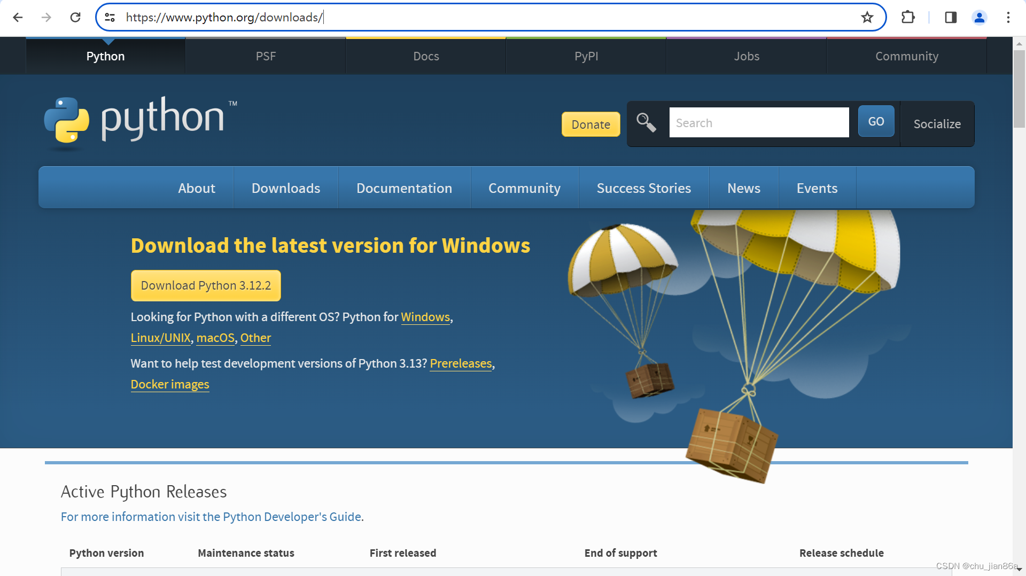Open the Community top tab
The height and width of the screenshot is (576, 1026).
click(907, 56)
